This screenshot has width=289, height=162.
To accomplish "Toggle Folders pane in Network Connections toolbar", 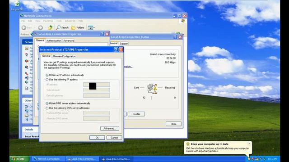I will 78,27.
